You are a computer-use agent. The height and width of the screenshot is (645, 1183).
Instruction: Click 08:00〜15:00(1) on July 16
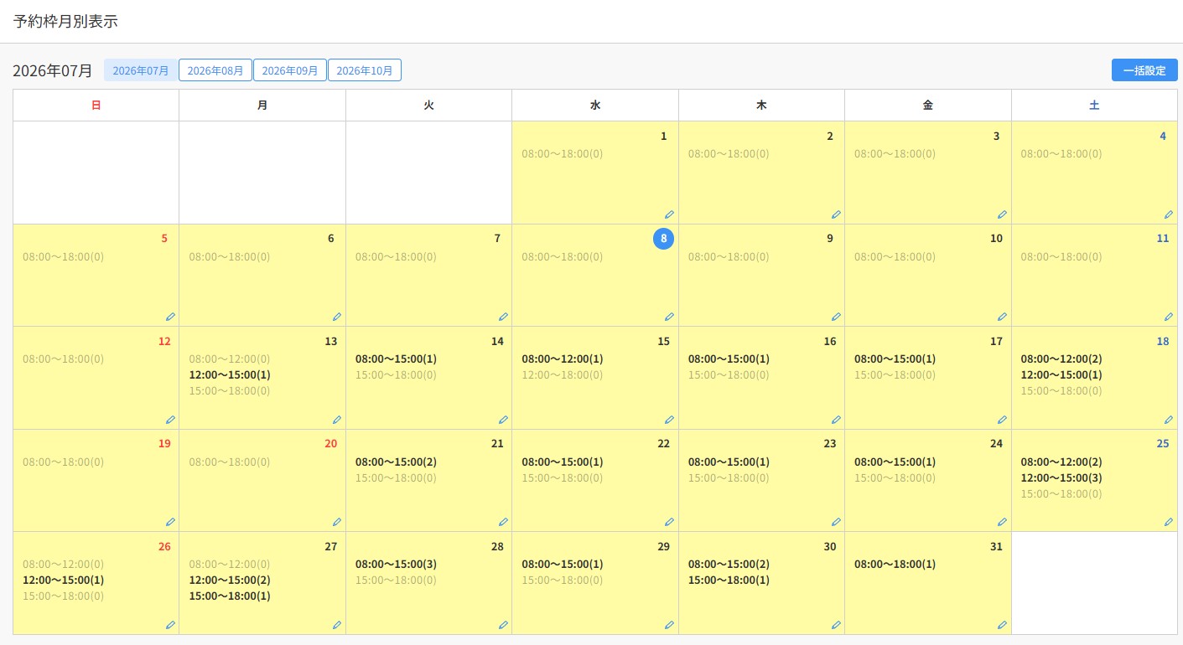tap(729, 359)
